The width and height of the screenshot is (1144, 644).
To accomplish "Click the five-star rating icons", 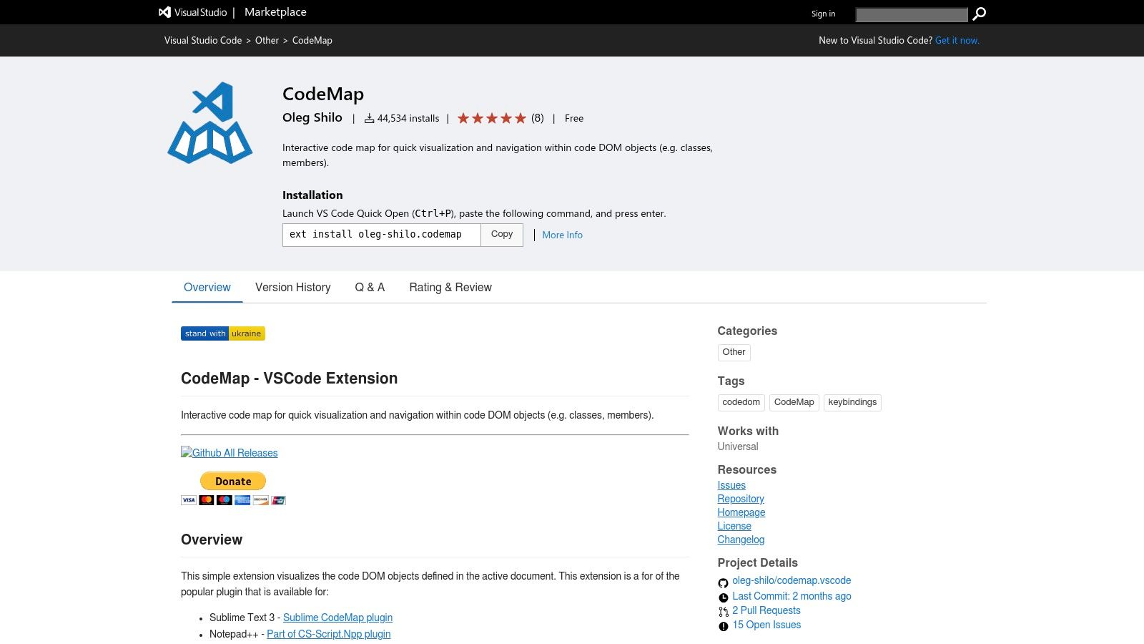I will pos(492,118).
